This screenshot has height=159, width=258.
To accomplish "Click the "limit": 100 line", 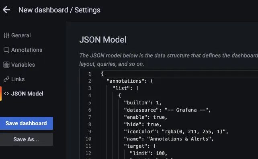I will (x=148, y=153).
